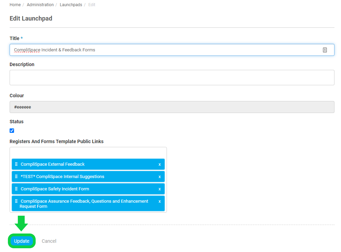Click the autofill icon in Title field

tap(325, 50)
